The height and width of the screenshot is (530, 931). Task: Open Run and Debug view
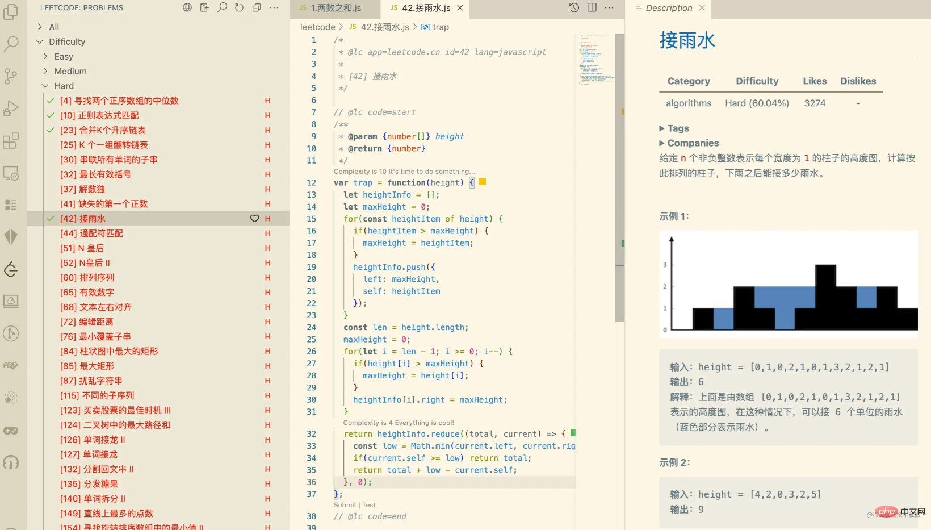(x=11, y=108)
